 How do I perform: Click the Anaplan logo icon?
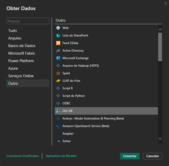(x=58, y=134)
